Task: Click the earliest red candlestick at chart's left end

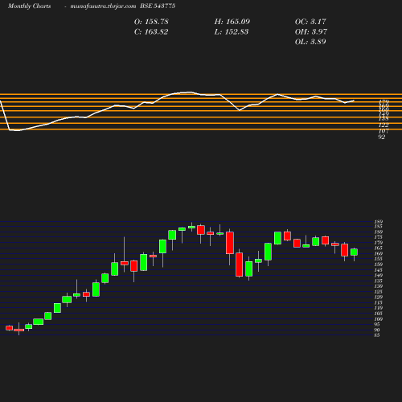Action: click(10, 328)
